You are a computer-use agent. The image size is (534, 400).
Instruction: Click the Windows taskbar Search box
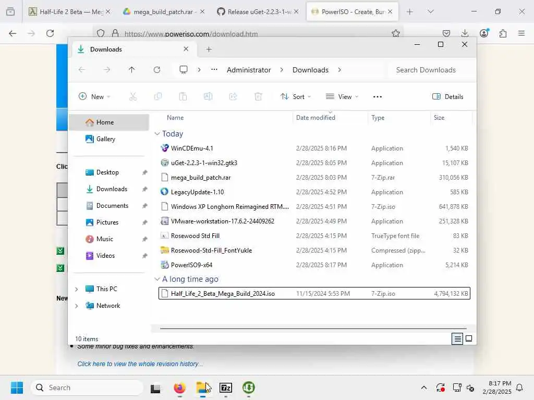click(87, 387)
